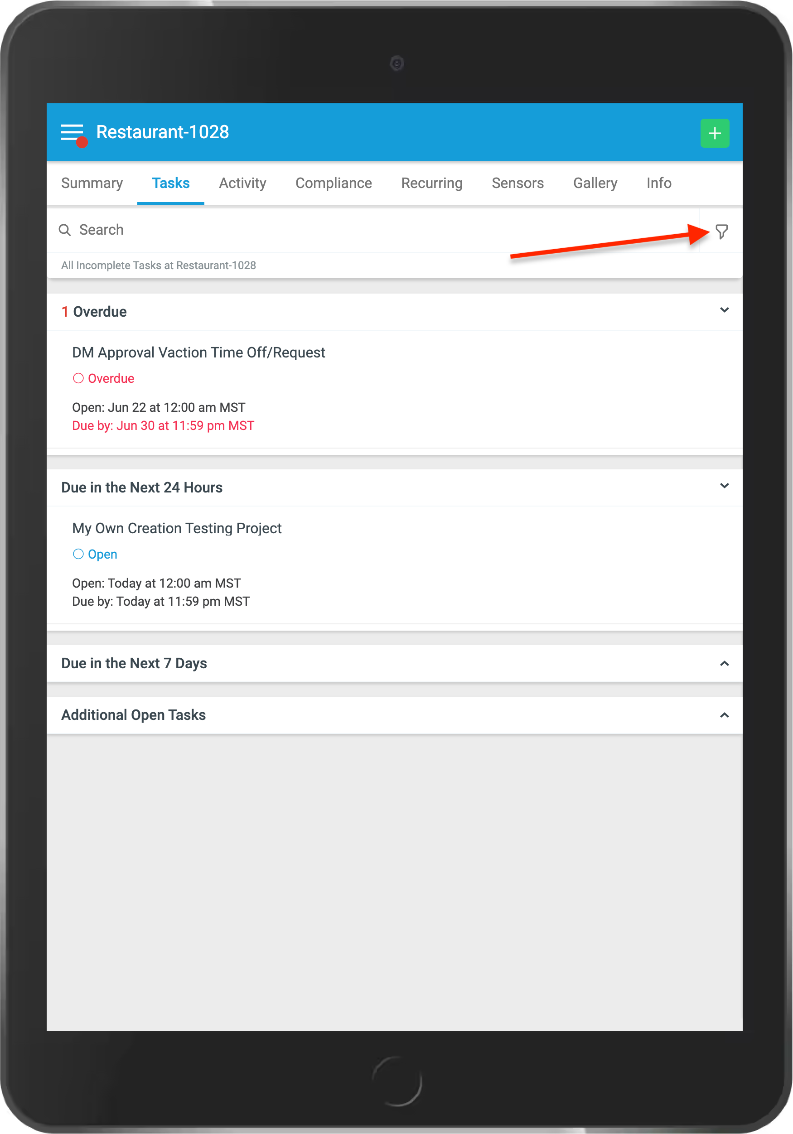Switch to the Compliance tab
The height and width of the screenshot is (1134, 793).
334,183
